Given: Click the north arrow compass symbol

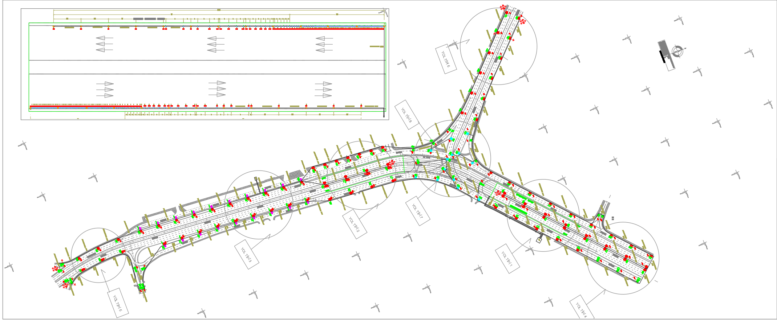Looking at the screenshot, I should [x=677, y=51].
